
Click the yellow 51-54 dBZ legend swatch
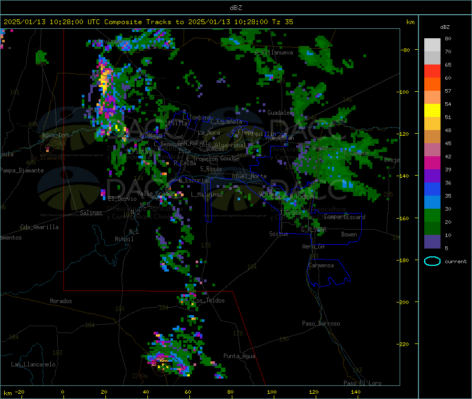click(x=432, y=111)
